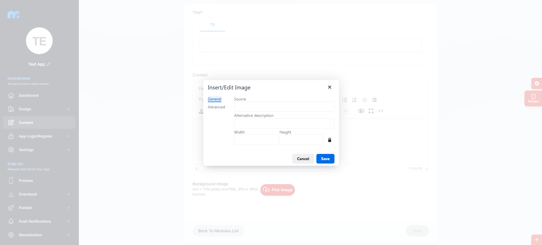Image resolution: width=542 pixels, height=245 pixels.
Task: Expand the Settings submenu arrow
Action: click(68, 150)
